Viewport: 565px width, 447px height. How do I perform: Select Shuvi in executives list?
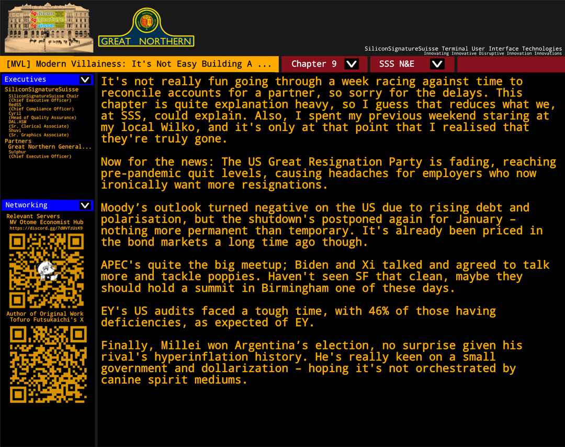tap(15, 130)
